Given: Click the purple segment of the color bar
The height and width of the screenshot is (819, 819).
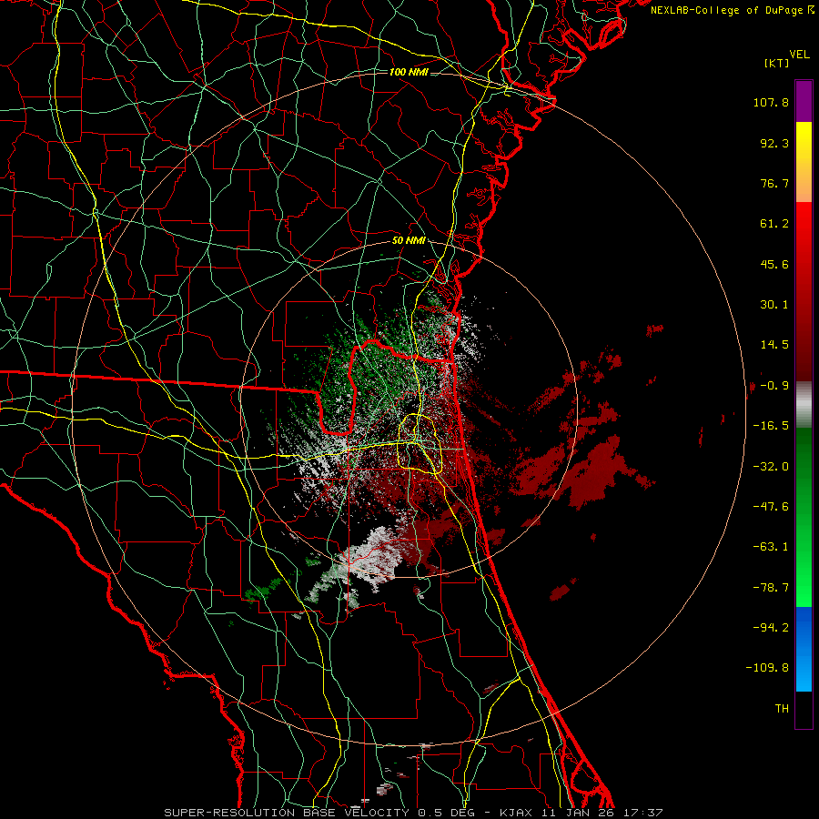Looking at the screenshot, I should (x=804, y=101).
